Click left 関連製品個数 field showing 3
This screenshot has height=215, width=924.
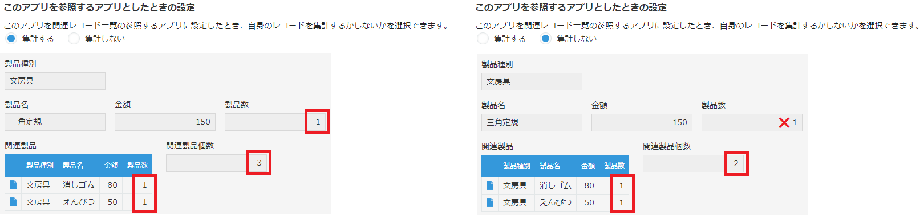tap(217, 163)
